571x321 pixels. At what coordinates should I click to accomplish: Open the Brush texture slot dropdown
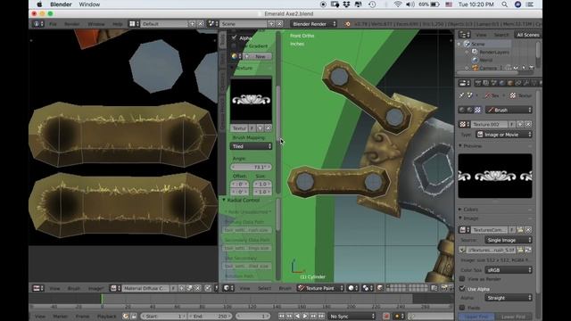[509, 110]
